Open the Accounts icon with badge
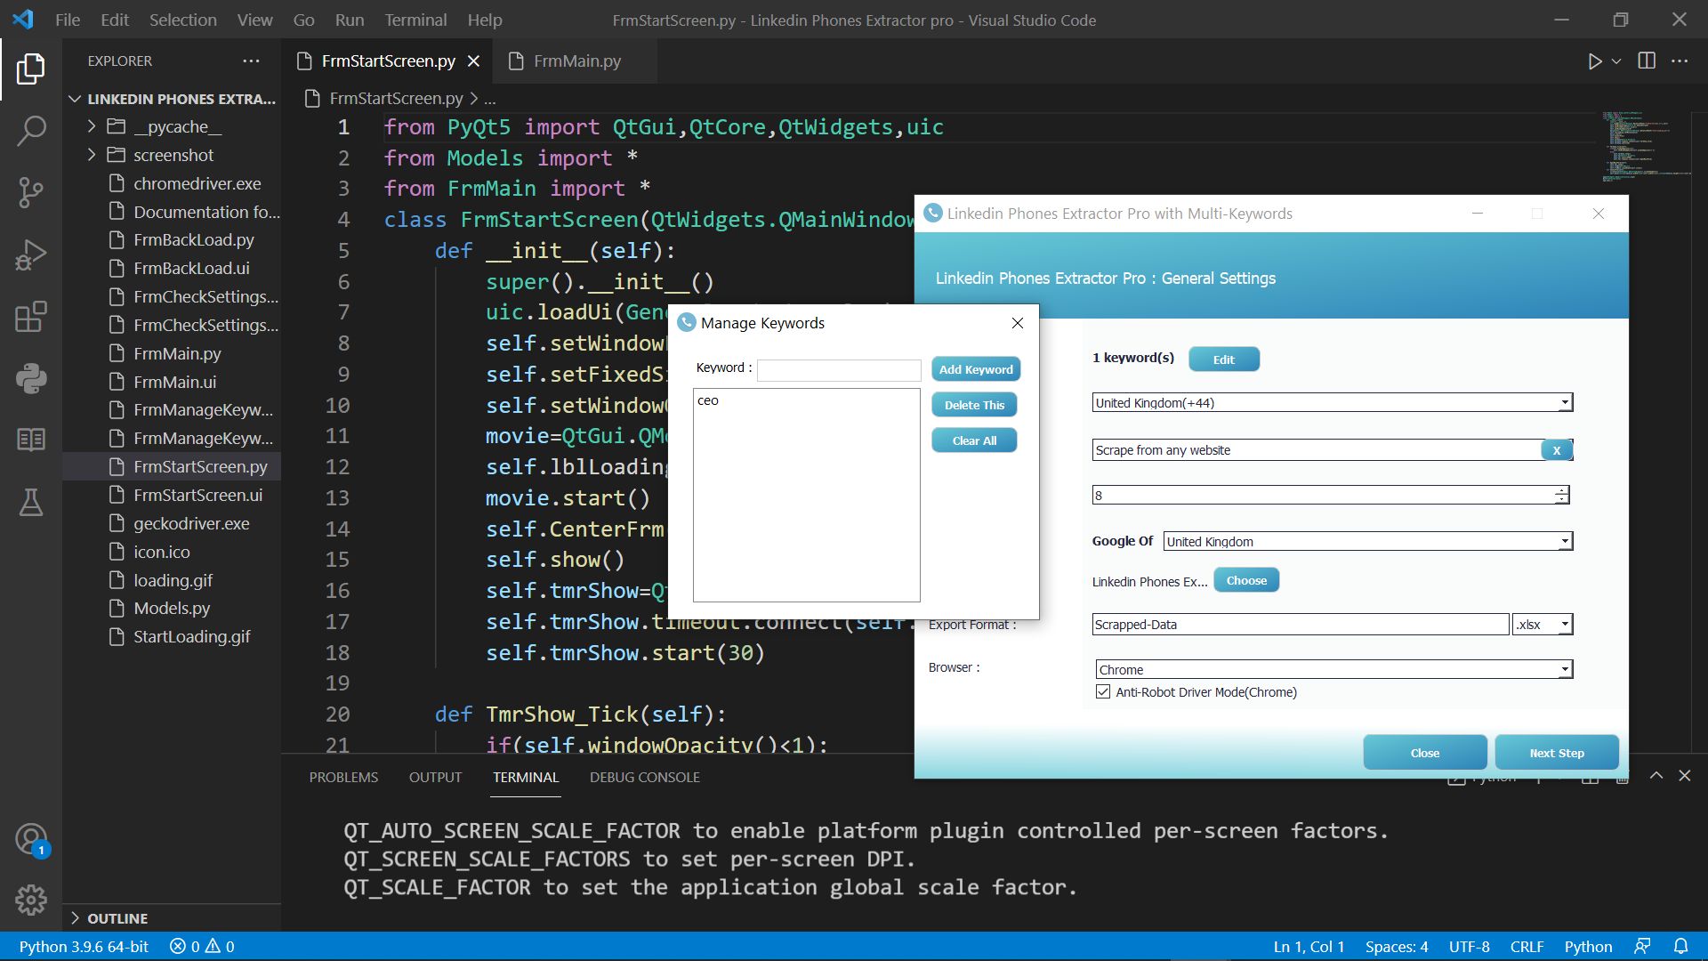1708x961 pixels. 31,839
